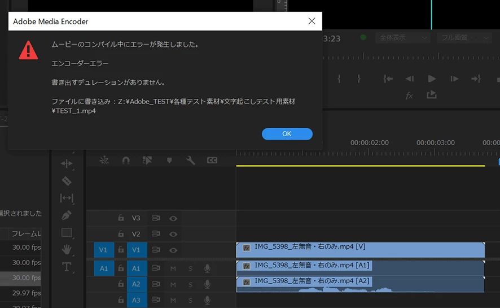
Task: Add a marker from timeline toolbar
Action: [169, 160]
